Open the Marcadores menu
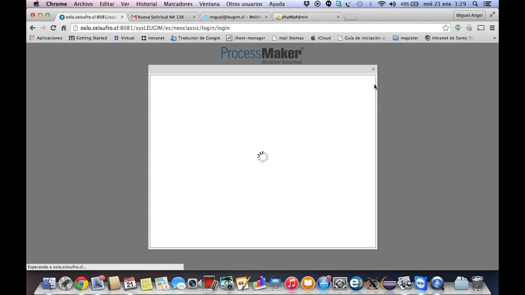Screen dimensions: 525x295 [178, 4]
